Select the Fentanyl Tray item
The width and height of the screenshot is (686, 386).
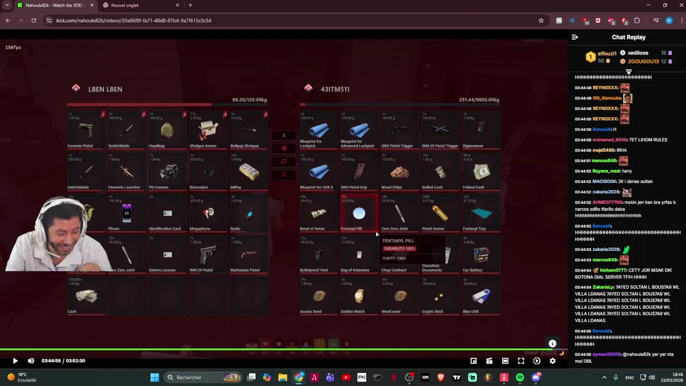tap(481, 213)
